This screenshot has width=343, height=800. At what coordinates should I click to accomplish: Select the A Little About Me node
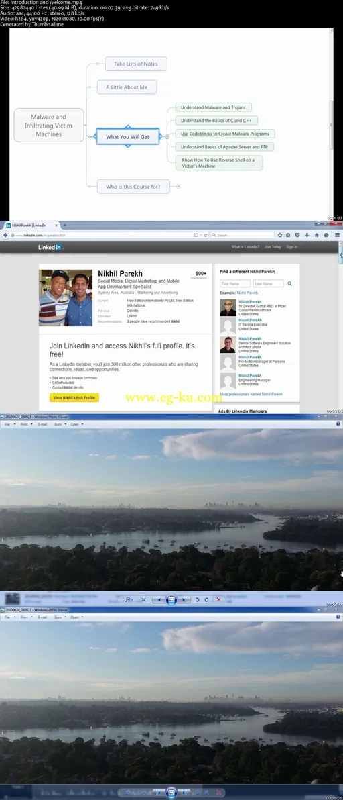[127, 87]
